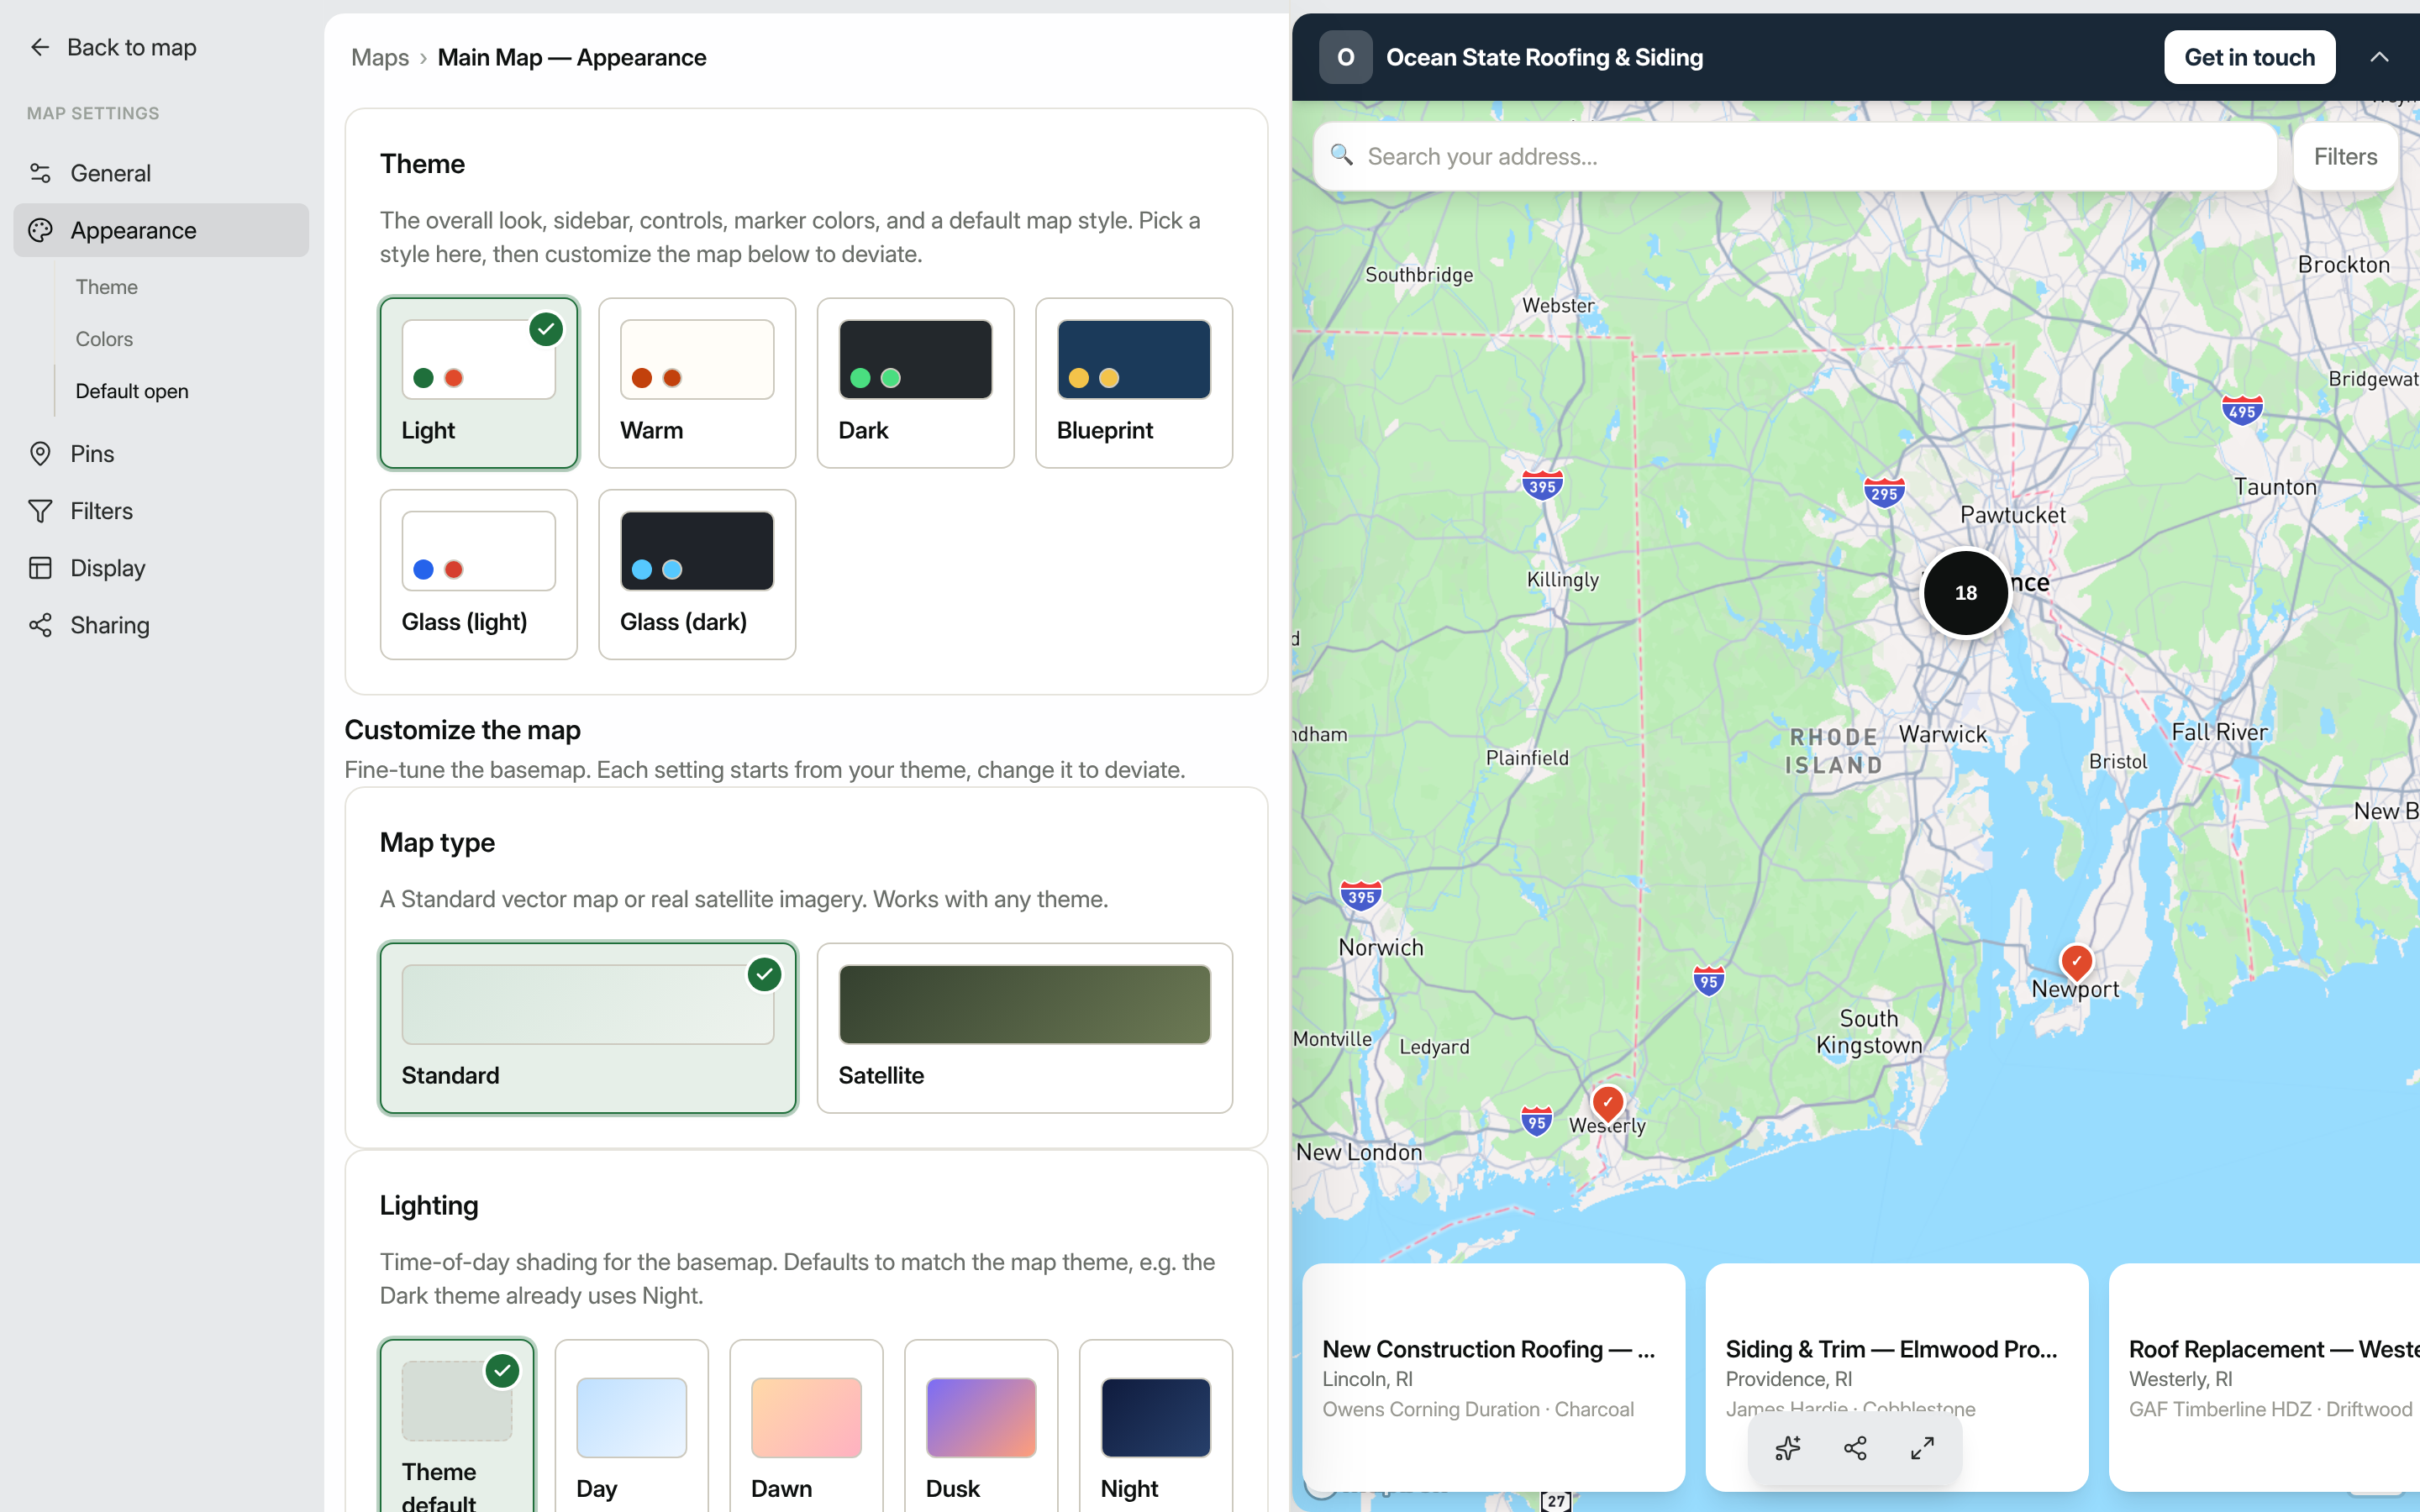Click the Ocean State Roofing logo avatar
Image resolution: width=2420 pixels, height=1512 pixels.
[x=1346, y=57]
